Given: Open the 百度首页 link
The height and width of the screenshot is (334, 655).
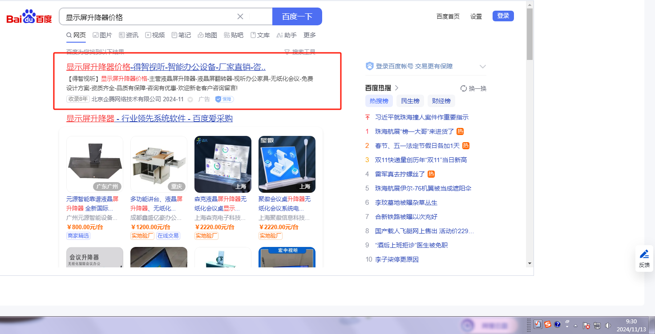Looking at the screenshot, I should pos(448,16).
